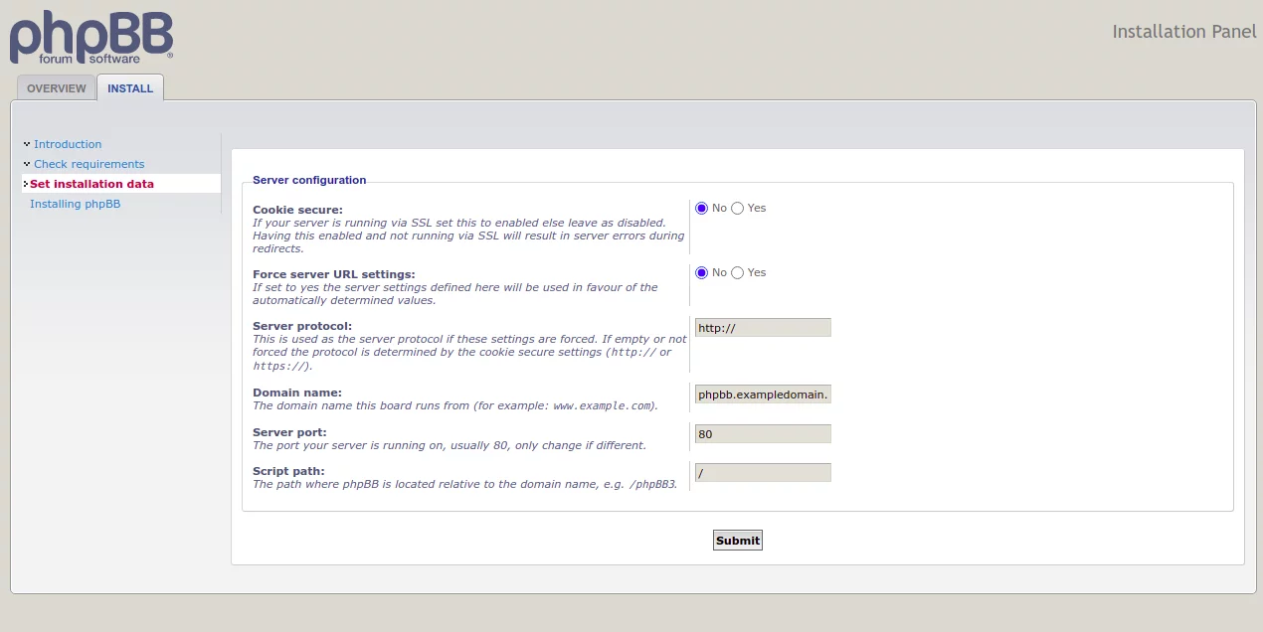The image size is (1263, 632).
Task: Click the Script path input field
Action: pos(762,473)
